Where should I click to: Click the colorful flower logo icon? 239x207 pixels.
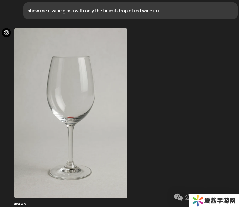(x=198, y=200)
